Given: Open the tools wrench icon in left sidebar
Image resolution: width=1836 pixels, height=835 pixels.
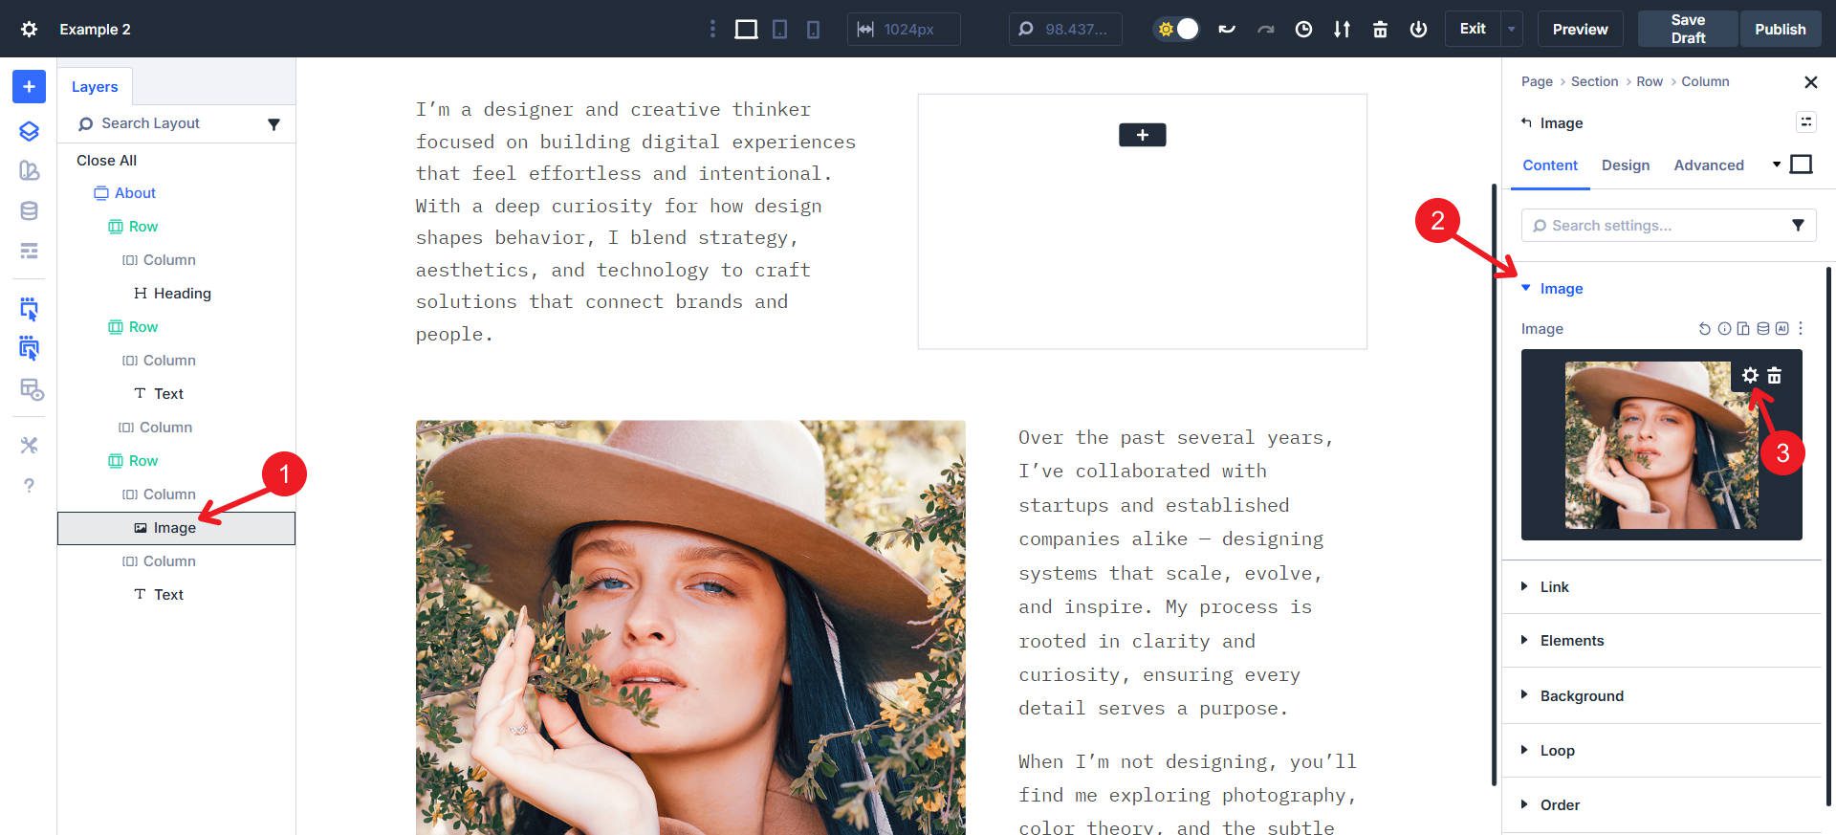Looking at the screenshot, I should [x=29, y=445].
